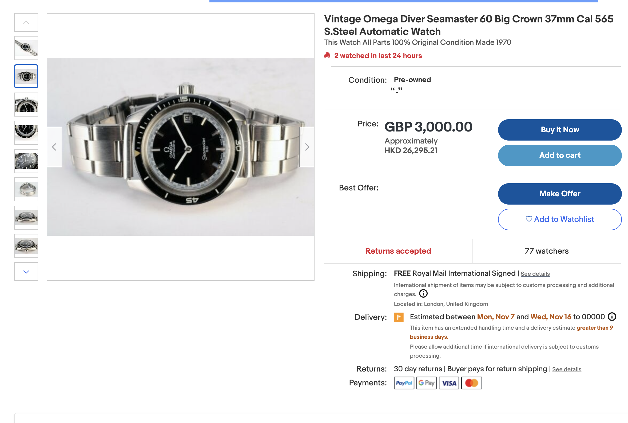Click the Visa payment icon
628x423 pixels.
tap(449, 383)
